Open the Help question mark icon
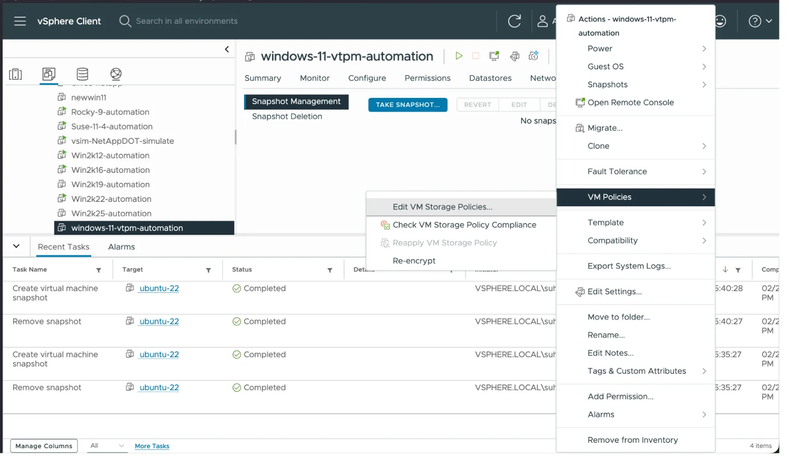The width and height of the screenshot is (789, 460). 754,21
